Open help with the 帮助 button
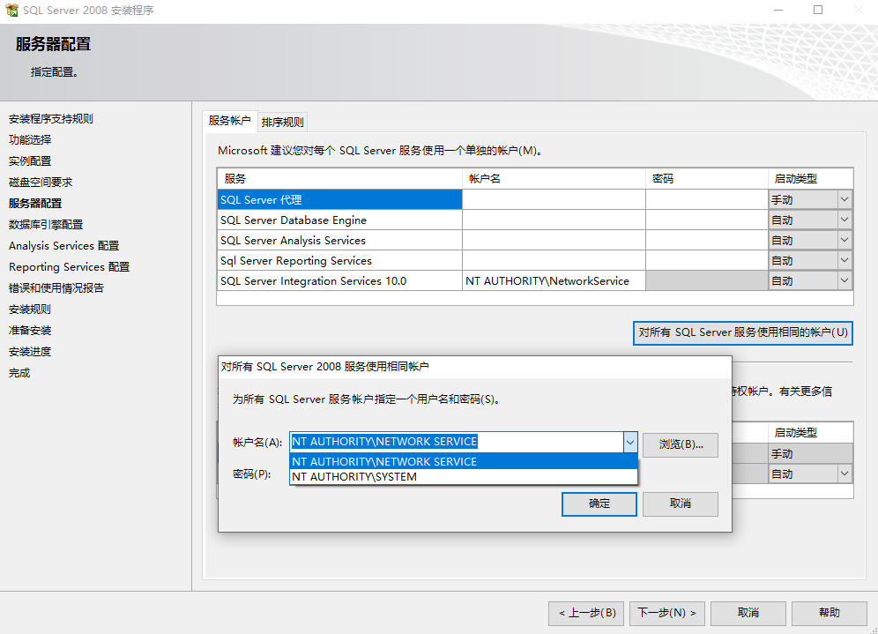 coord(830,613)
